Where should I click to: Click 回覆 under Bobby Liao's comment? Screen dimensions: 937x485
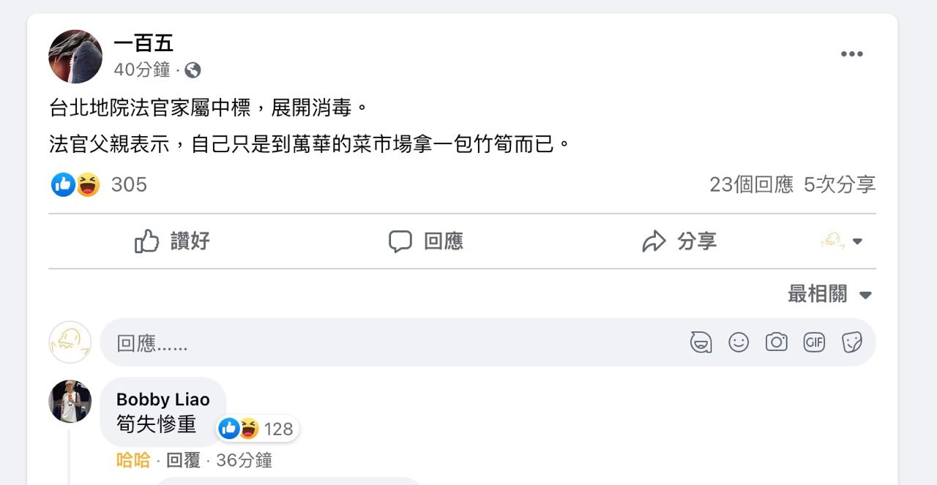(x=183, y=460)
